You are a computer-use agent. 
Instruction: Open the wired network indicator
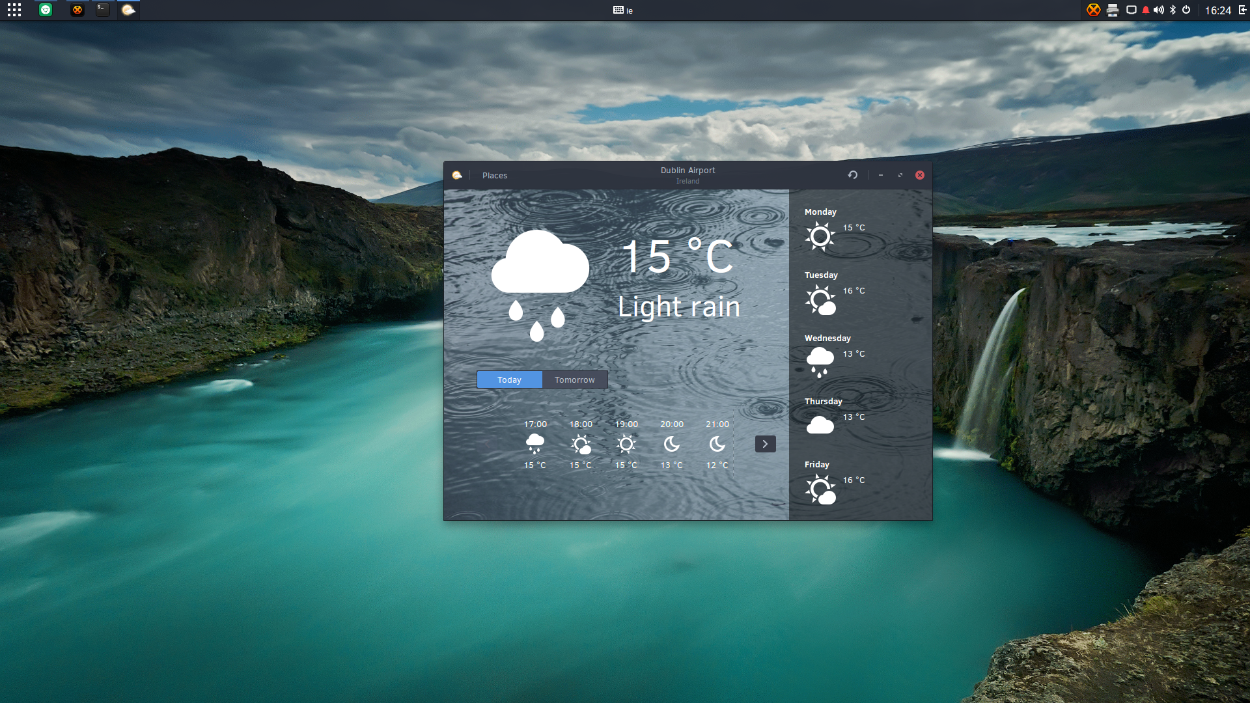tap(1132, 10)
